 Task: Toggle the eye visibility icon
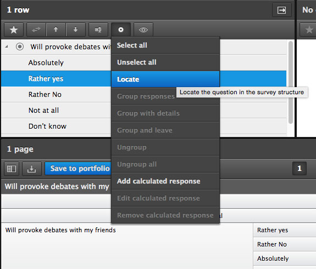click(143, 30)
